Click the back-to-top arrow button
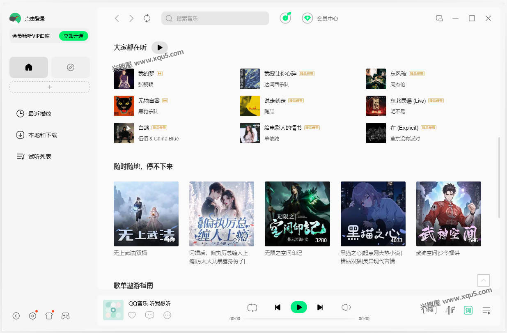This screenshot has width=507, height=333. coord(484,280)
